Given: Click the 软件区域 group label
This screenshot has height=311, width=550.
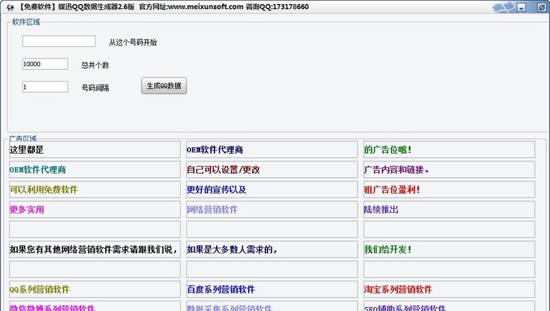Looking at the screenshot, I should [x=26, y=22].
